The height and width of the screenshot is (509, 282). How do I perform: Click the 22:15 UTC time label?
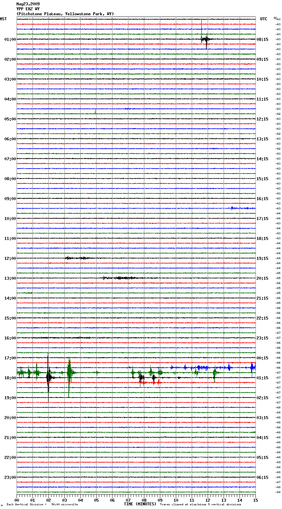pos(262,318)
